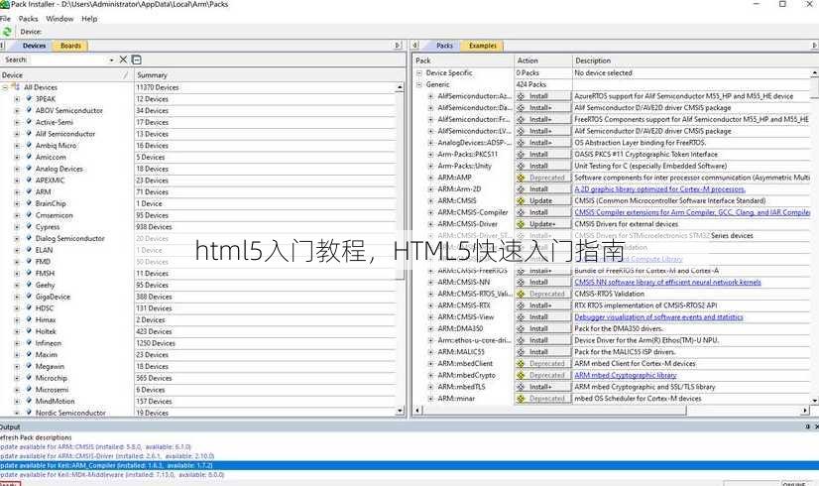This screenshot has width=819, height=486.
Task: Switch to the Examples tab
Action: [x=483, y=46]
